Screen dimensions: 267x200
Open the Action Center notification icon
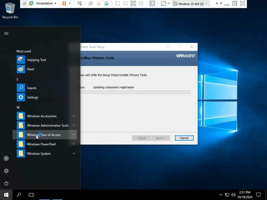pyautogui.click(x=258, y=195)
